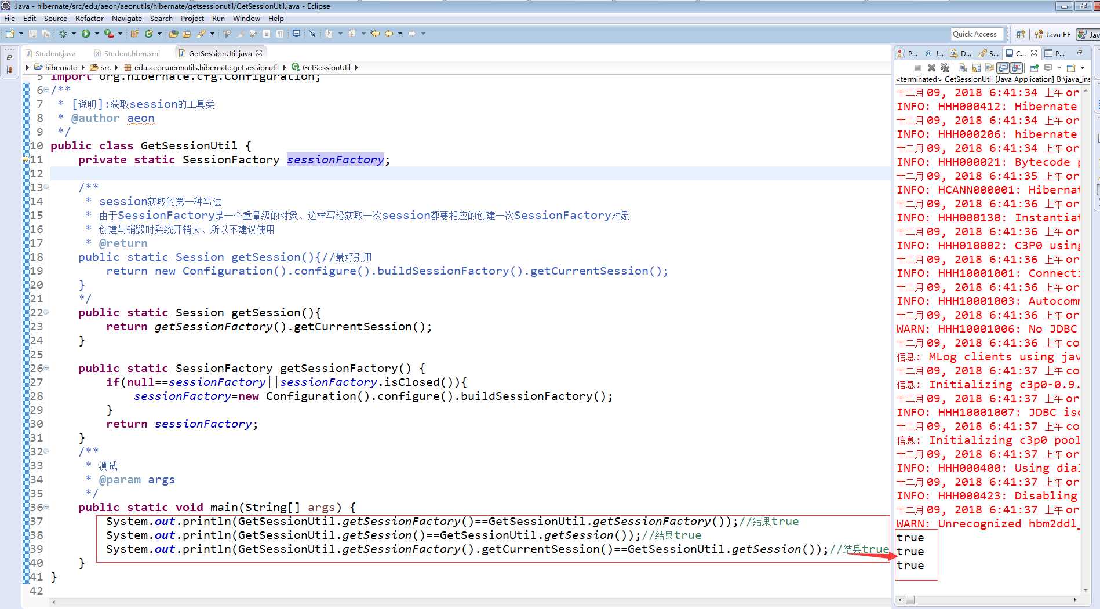Collapse the getSessionFactory method at line 26
Screen dimensions: 1100x609
click(46, 368)
